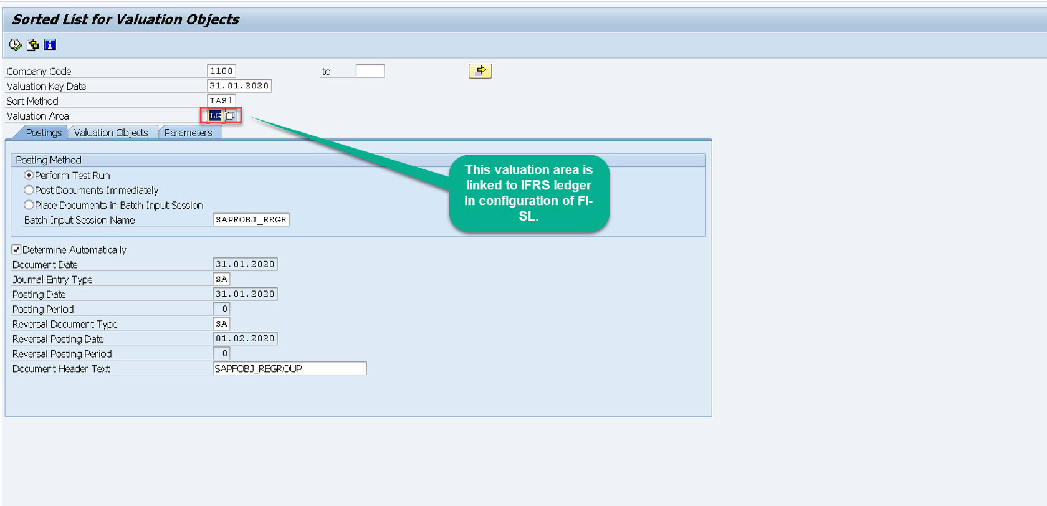Click the Journal Entry Type field

(x=221, y=279)
